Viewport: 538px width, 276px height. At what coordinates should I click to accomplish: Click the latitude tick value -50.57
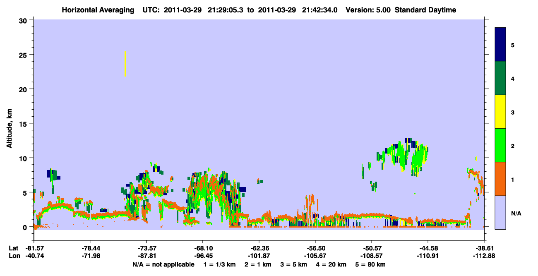[x=372, y=248]
